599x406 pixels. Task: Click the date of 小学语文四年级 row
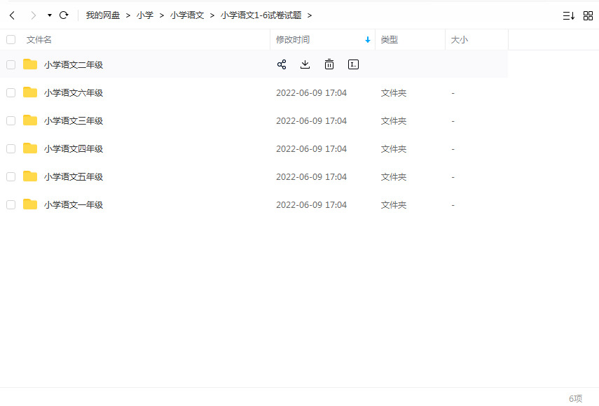tap(311, 149)
